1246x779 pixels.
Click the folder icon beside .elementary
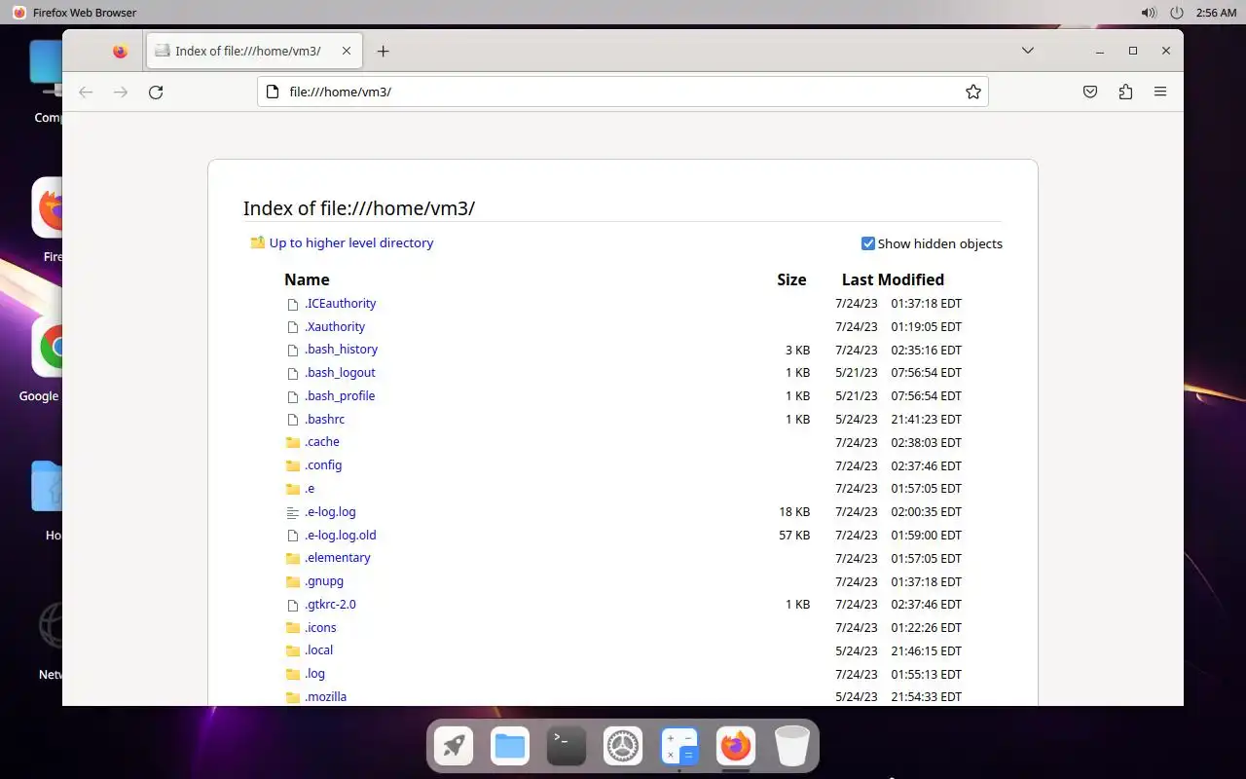pyautogui.click(x=293, y=558)
